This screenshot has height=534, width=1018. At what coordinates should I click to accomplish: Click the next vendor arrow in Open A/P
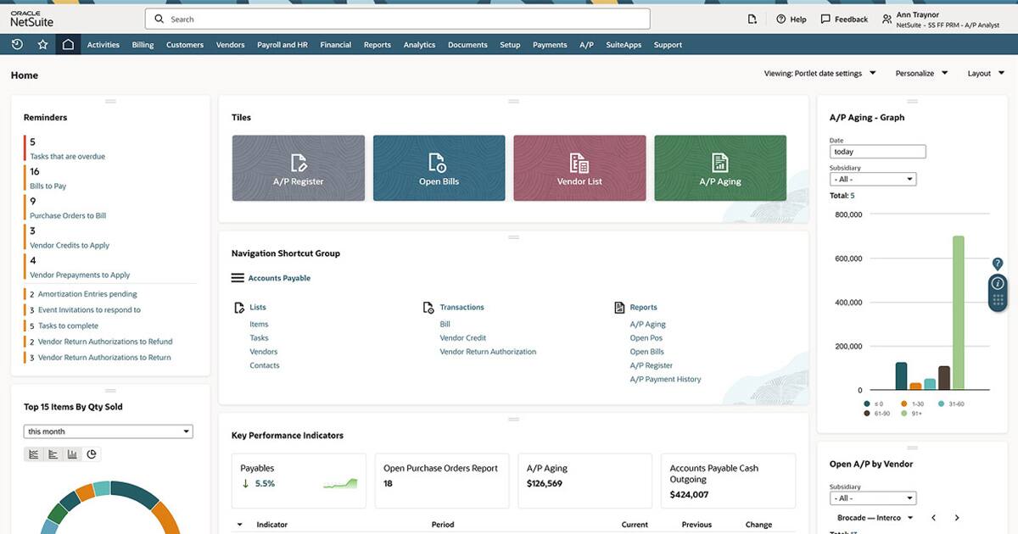tap(957, 517)
